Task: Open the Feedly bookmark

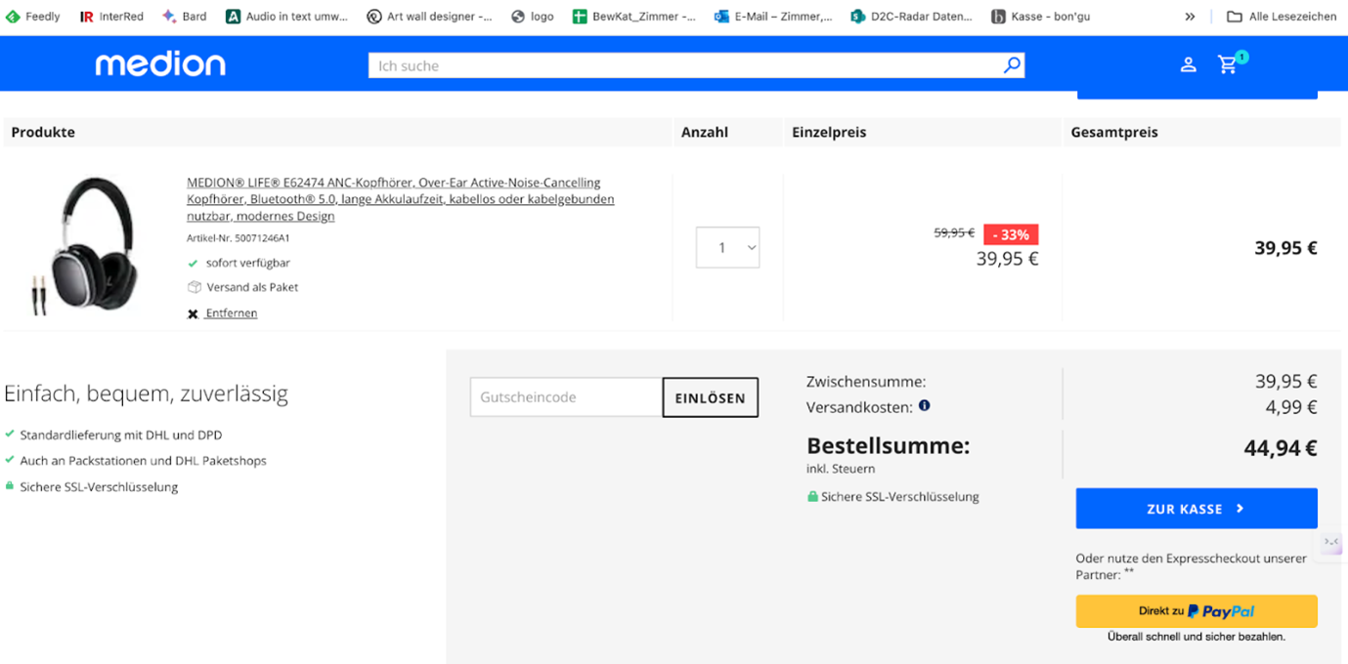Action: (x=33, y=17)
